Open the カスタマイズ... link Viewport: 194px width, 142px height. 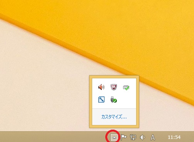click(x=114, y=117)
